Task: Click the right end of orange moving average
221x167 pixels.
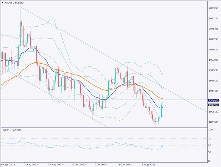Action: pyautogui.click(x=162, y=98)
